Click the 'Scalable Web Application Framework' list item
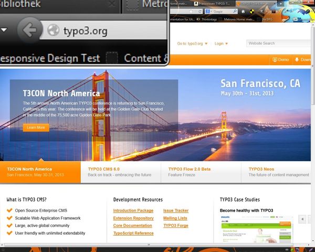The width and height of the screenshot is (315, 252). coord(48,218)
